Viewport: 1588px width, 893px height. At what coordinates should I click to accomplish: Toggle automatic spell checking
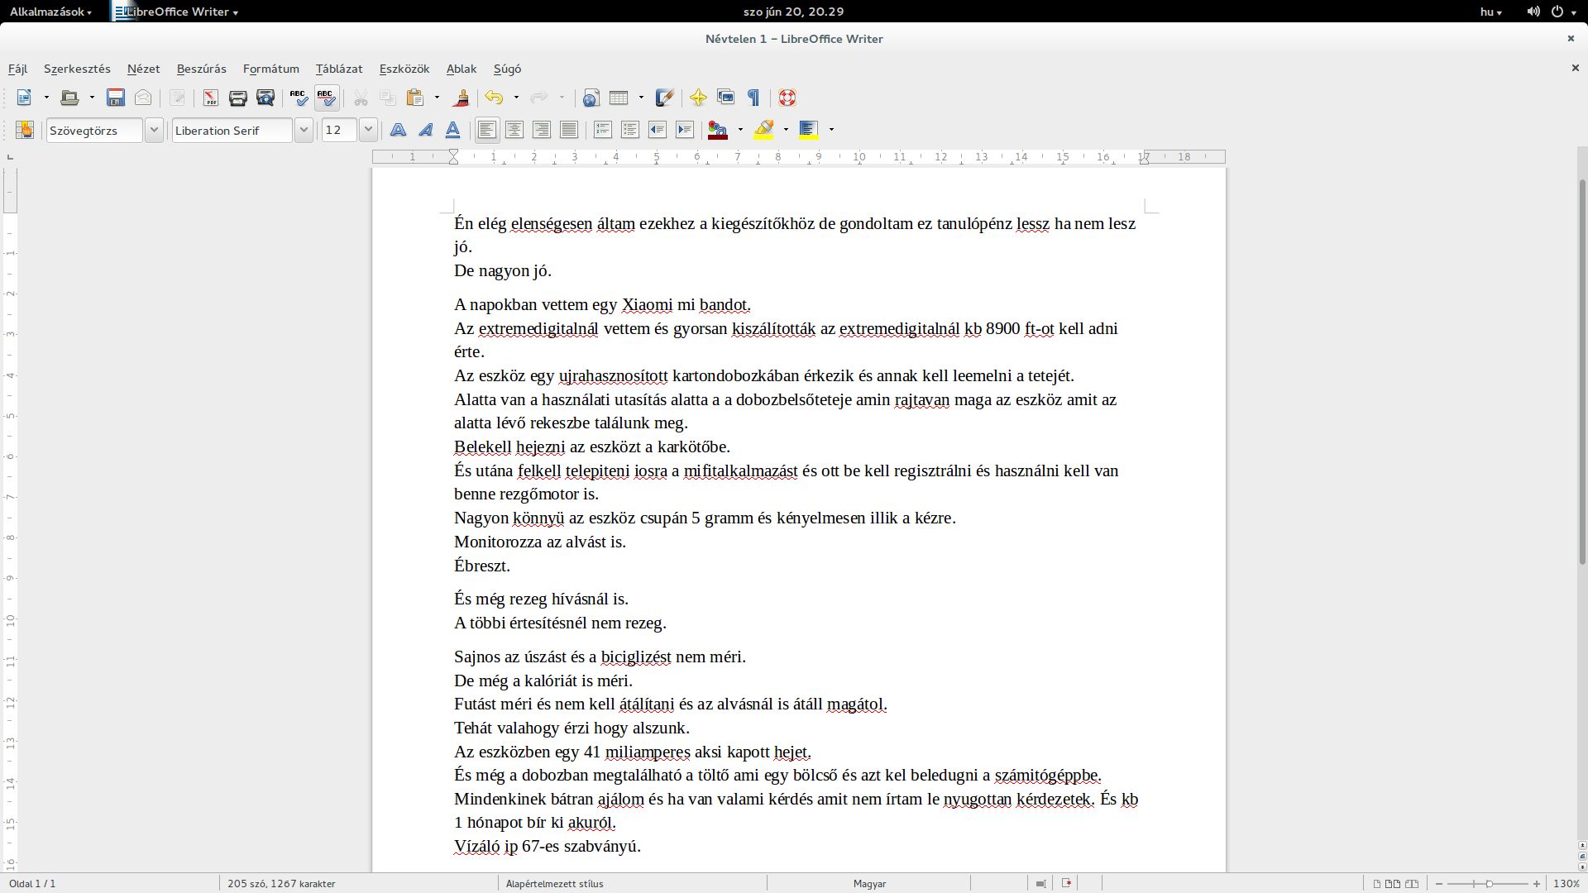tap(327, 98)
